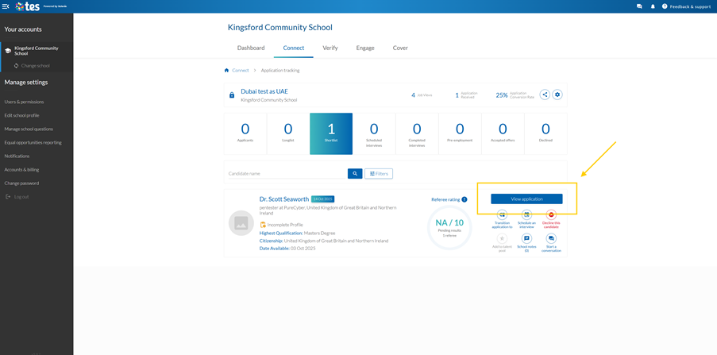The height and width of the screenshot is (355, 717).
Task: Click Change school in sidebar
Action: pos(32,66)
